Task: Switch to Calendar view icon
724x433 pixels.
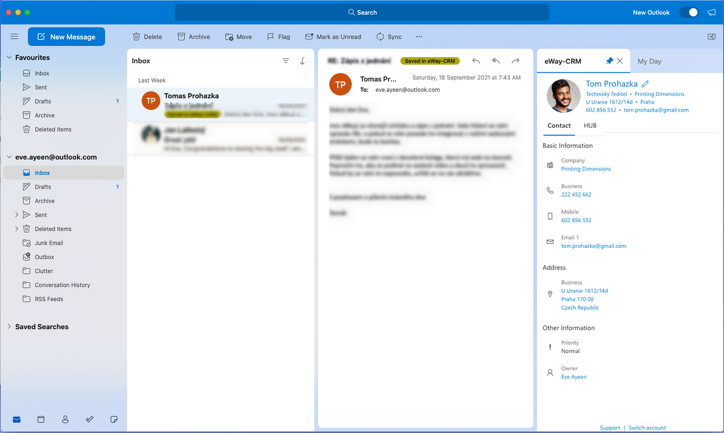Action: pos(41,419)
